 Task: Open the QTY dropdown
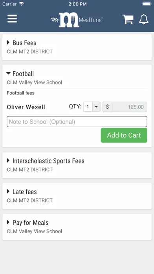tap(92, 107)
